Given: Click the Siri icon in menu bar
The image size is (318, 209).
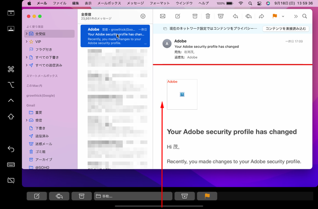Looking at the screenshot, I should 268,4.
